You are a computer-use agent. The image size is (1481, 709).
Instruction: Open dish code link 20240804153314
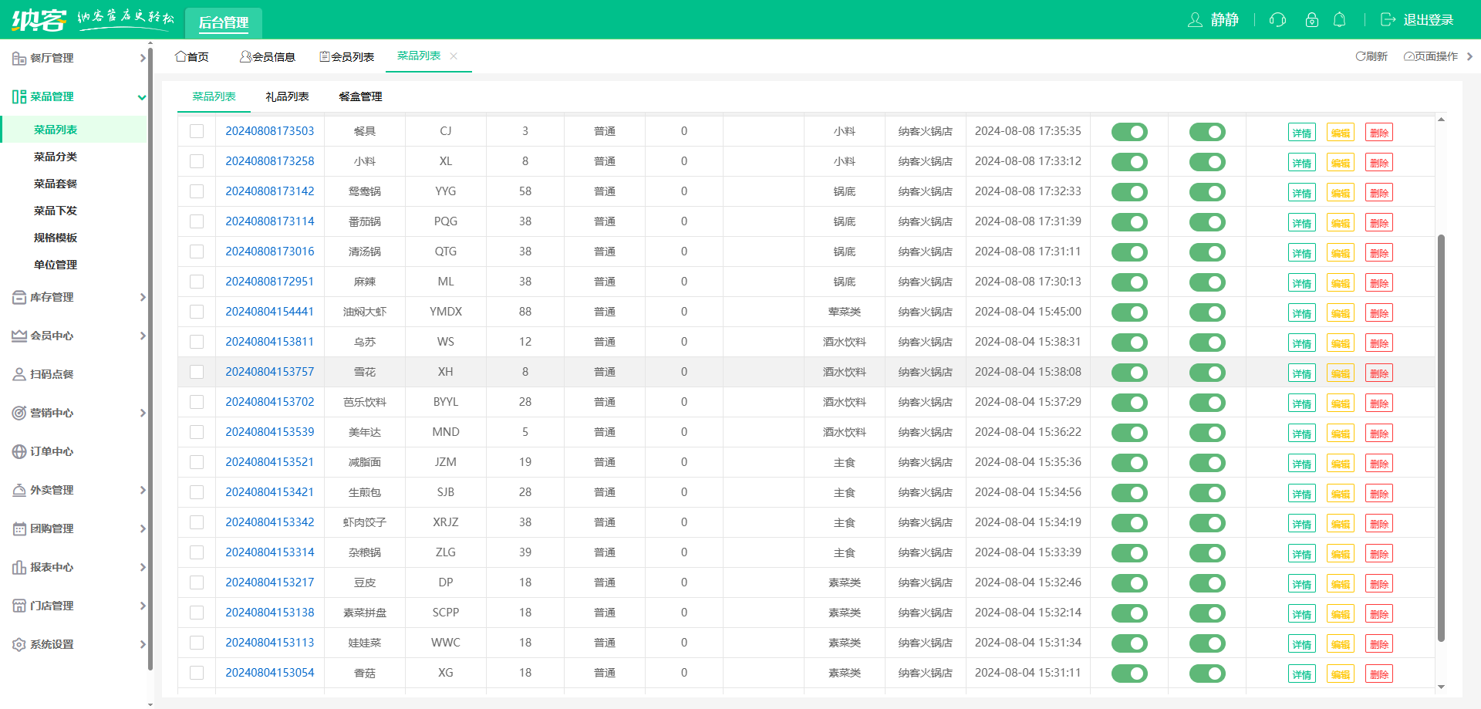pyautogui.click(x=270, y=552)
